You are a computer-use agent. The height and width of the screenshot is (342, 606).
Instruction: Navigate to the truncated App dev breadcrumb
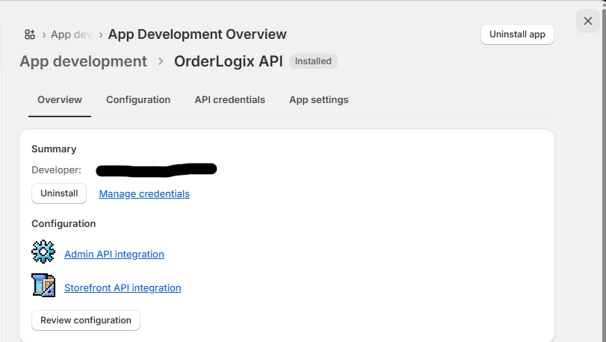72,34
